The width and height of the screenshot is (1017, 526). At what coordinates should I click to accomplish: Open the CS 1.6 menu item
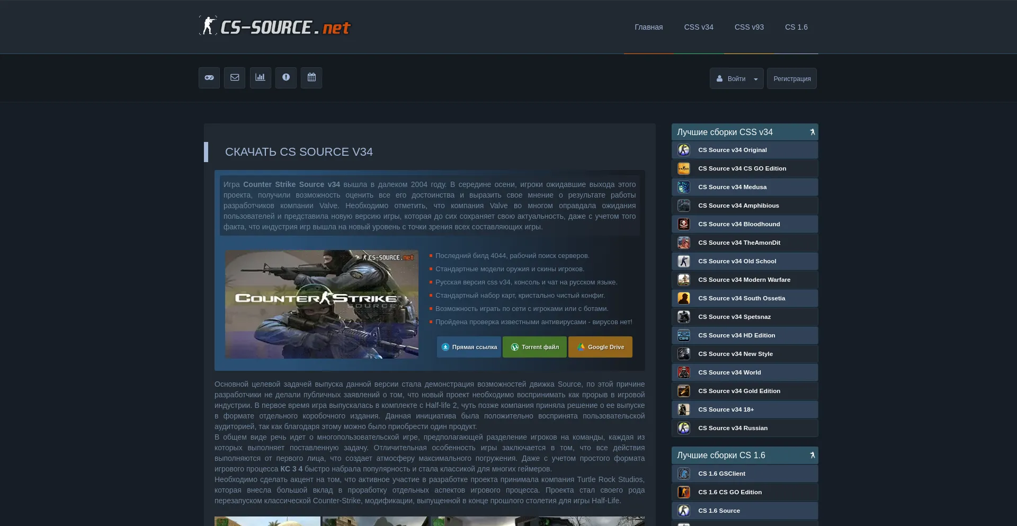796,27
